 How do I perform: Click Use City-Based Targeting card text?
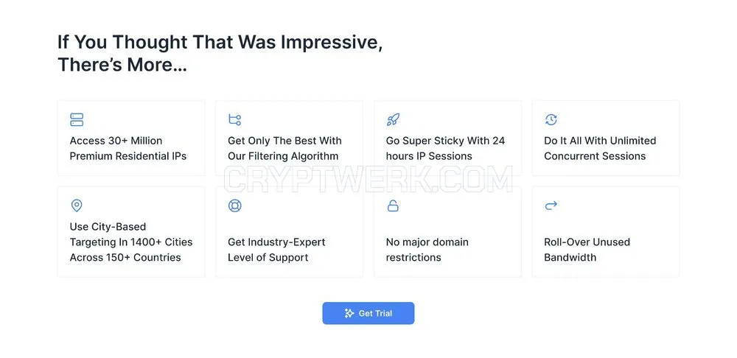click(x=131, y=242)
